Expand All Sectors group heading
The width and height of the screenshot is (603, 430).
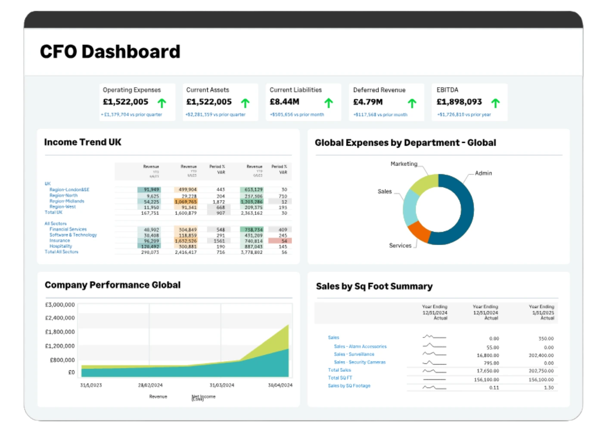point(56,224)
